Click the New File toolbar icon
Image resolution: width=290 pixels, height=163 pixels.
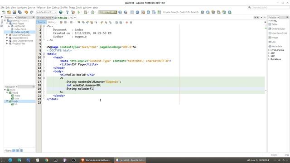(x=4, y=12)
